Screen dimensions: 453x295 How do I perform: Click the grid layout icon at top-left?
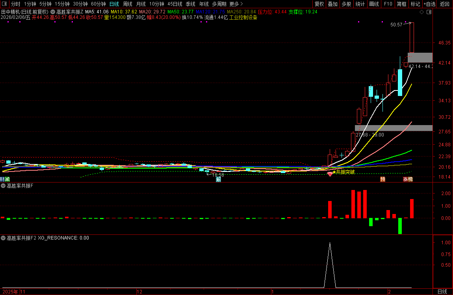click(5, 4)
